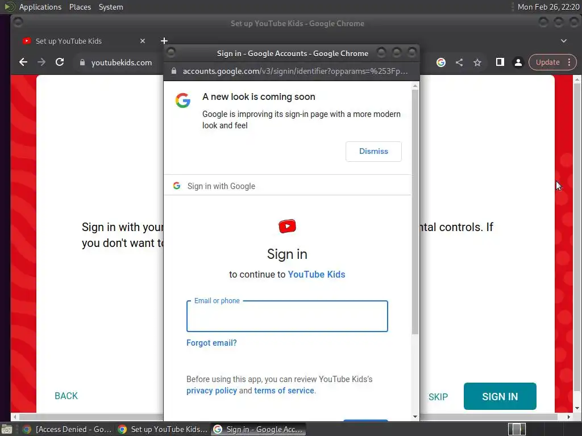This screenshot has height=436, width=582.
Task: Open the System menu
Action: click(111, 7)
